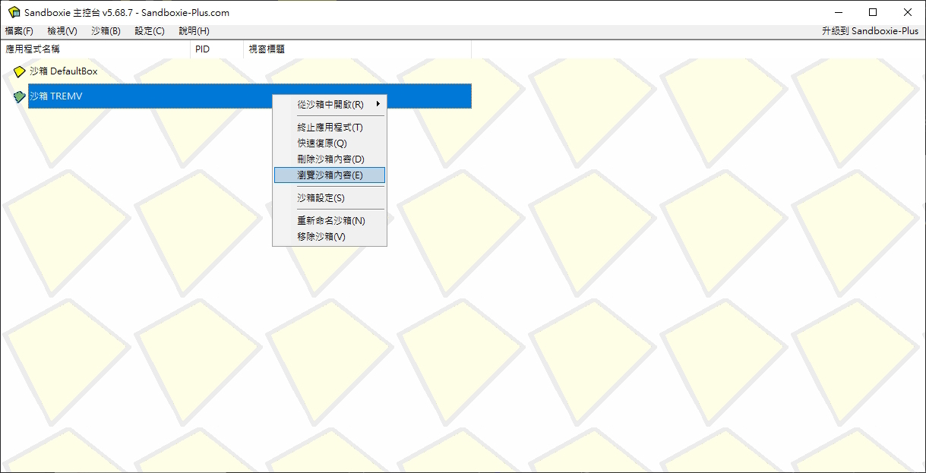Select 快速復原(Q) in context menu
Viewport: 926px width, 473px height.
(x=330, y=143)
